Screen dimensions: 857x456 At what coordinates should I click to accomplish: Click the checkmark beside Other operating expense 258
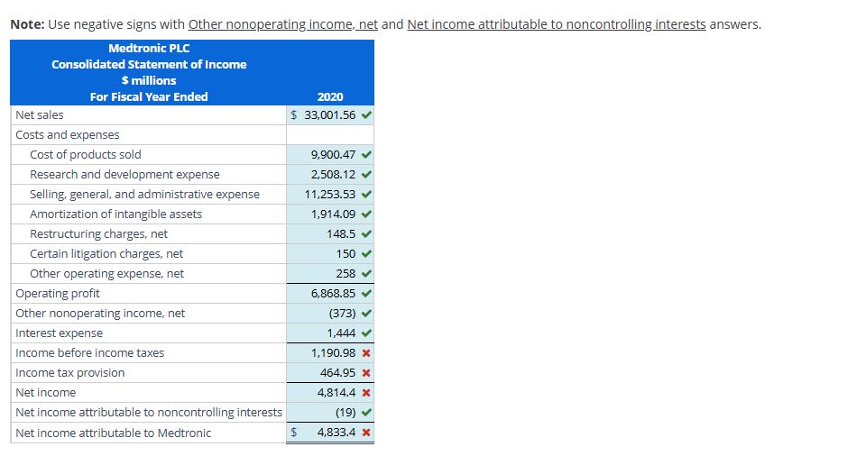[367, 274]
